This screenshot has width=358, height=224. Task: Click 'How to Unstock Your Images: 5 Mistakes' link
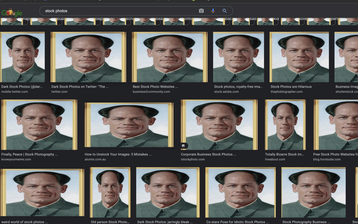(x=118, y=154)
